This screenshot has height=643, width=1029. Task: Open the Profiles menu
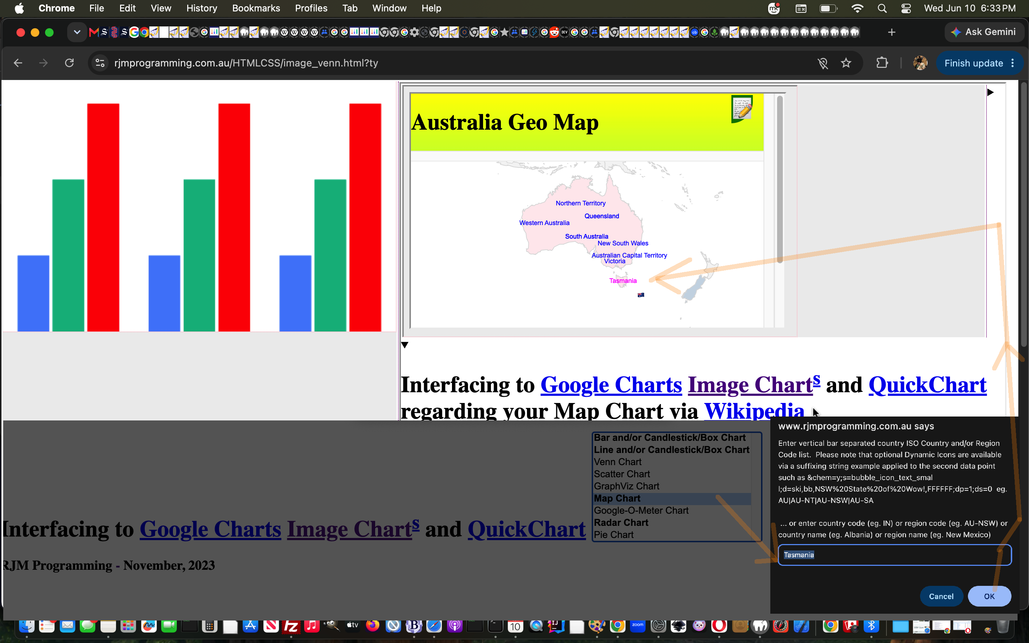(x=311, y=9)
